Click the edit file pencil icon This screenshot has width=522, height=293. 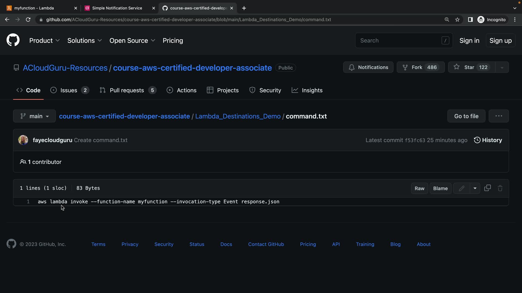(461, 188)
